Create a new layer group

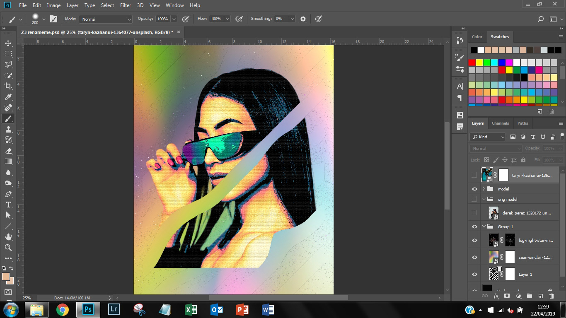tap(529, 296)
